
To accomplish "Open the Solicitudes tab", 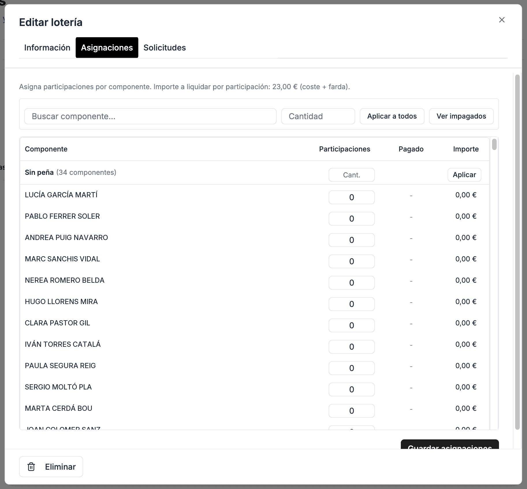I will point(165,48).
